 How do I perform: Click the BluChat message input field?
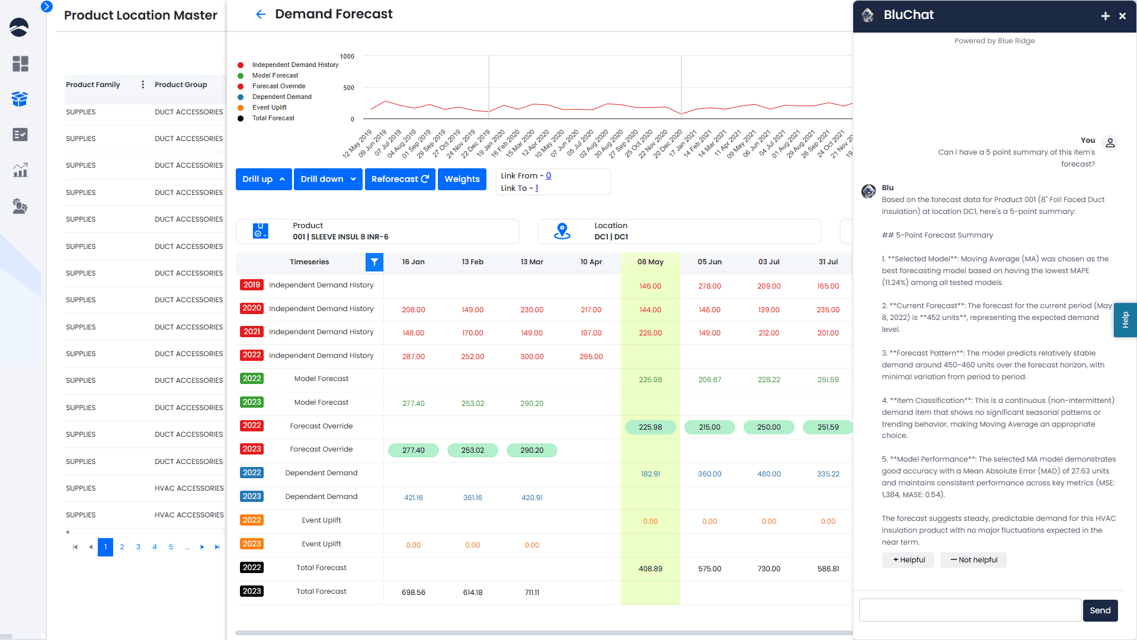coord(970,610)
